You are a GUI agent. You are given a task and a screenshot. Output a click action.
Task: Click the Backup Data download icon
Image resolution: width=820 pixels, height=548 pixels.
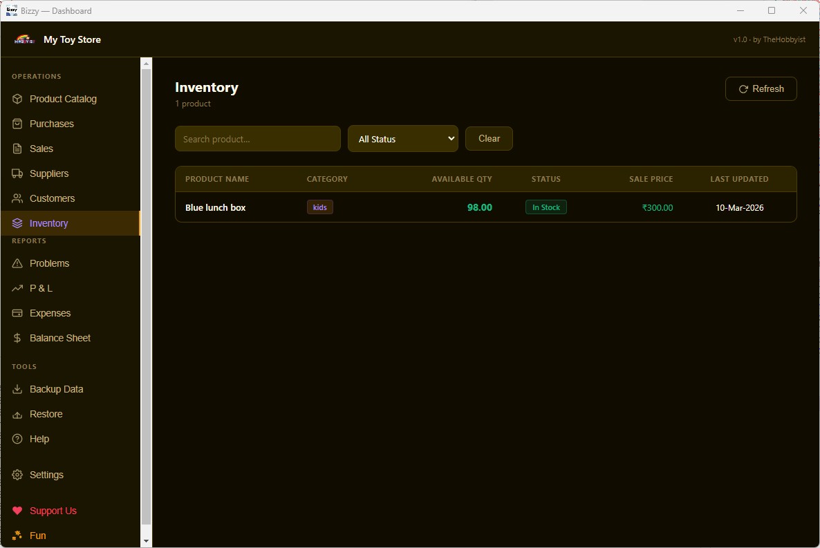[x=17, y=389]
